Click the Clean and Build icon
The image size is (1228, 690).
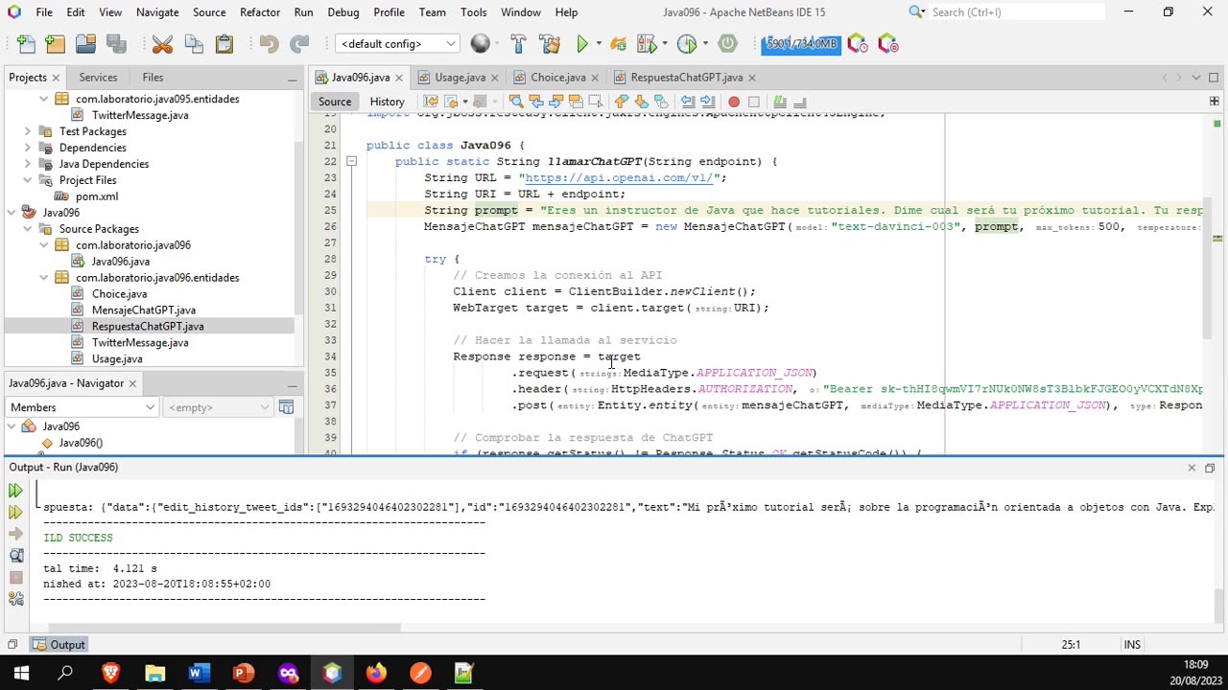coord(549,44)
